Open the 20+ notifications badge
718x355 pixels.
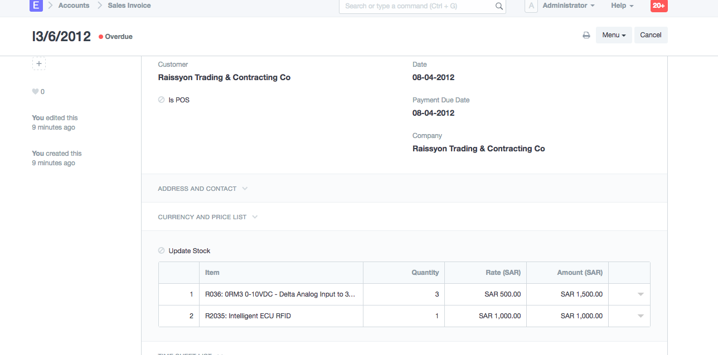pyautogui.click(x=658, y=6)
